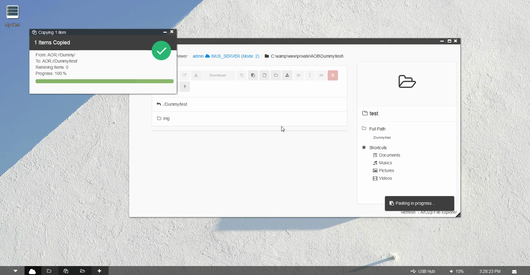Open the Videos shortcut
530x275 pixels.
(385, 178)
